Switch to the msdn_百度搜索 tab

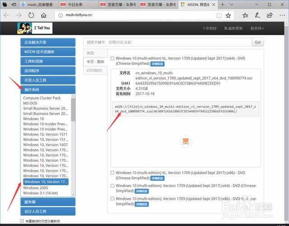pos(38,5)
